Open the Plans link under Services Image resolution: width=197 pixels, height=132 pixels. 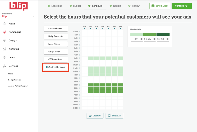(x=10, y=74)
